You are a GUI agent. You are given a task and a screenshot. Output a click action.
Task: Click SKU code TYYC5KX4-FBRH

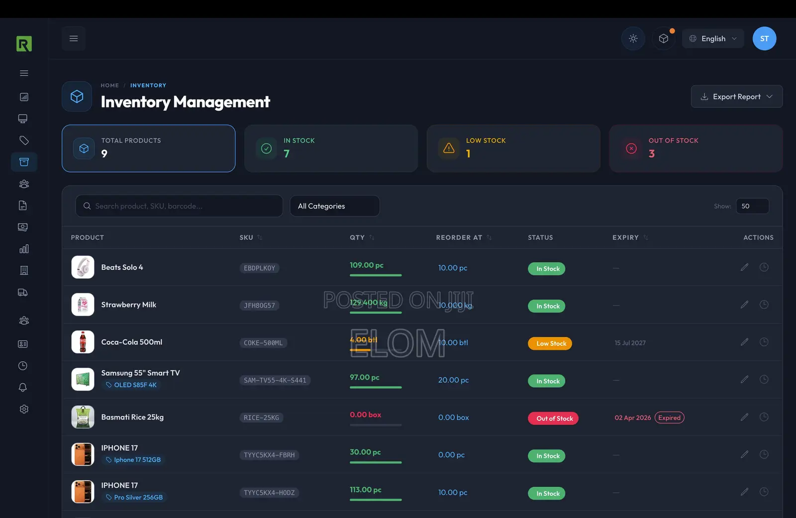pos(269,455)
